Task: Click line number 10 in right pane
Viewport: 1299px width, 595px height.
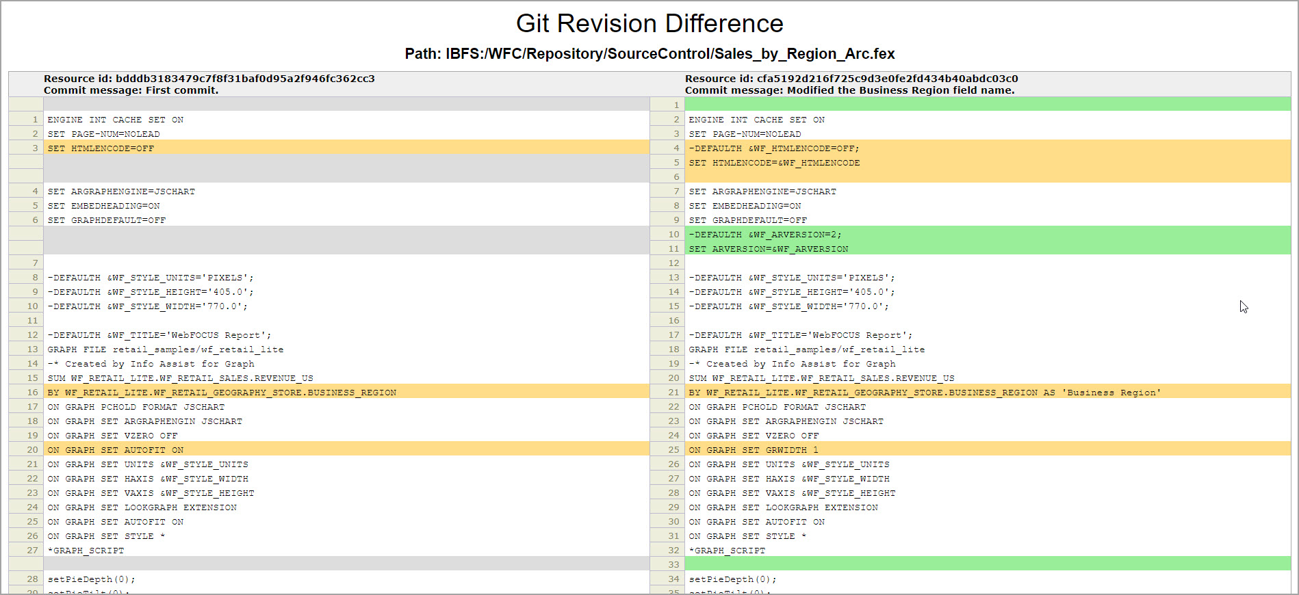Action: point(673,235)
